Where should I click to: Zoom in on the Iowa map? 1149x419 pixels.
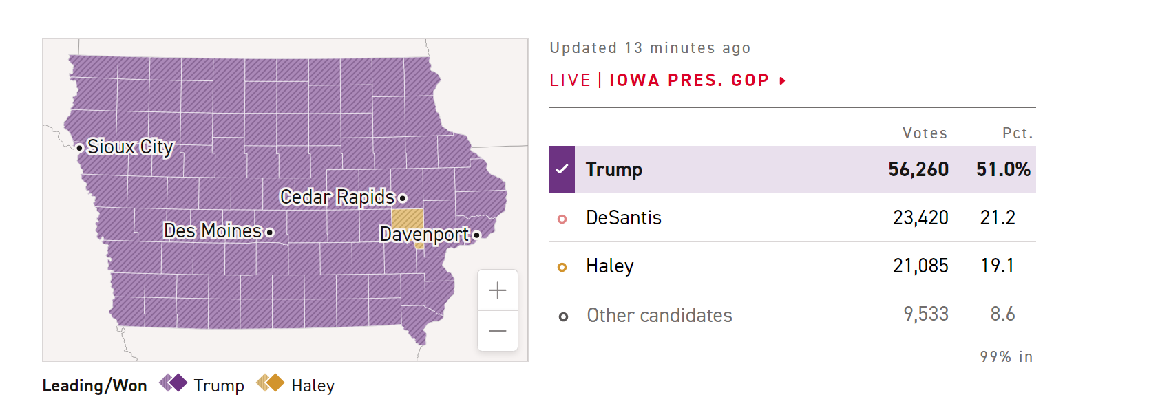pos(497,290)
